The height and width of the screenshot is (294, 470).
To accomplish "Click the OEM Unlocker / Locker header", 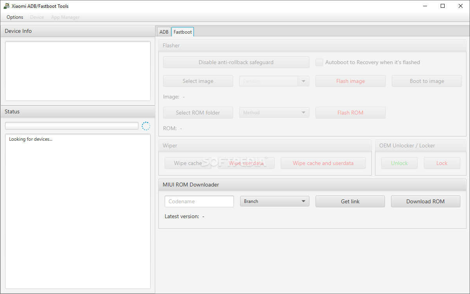I will [420, 145].
